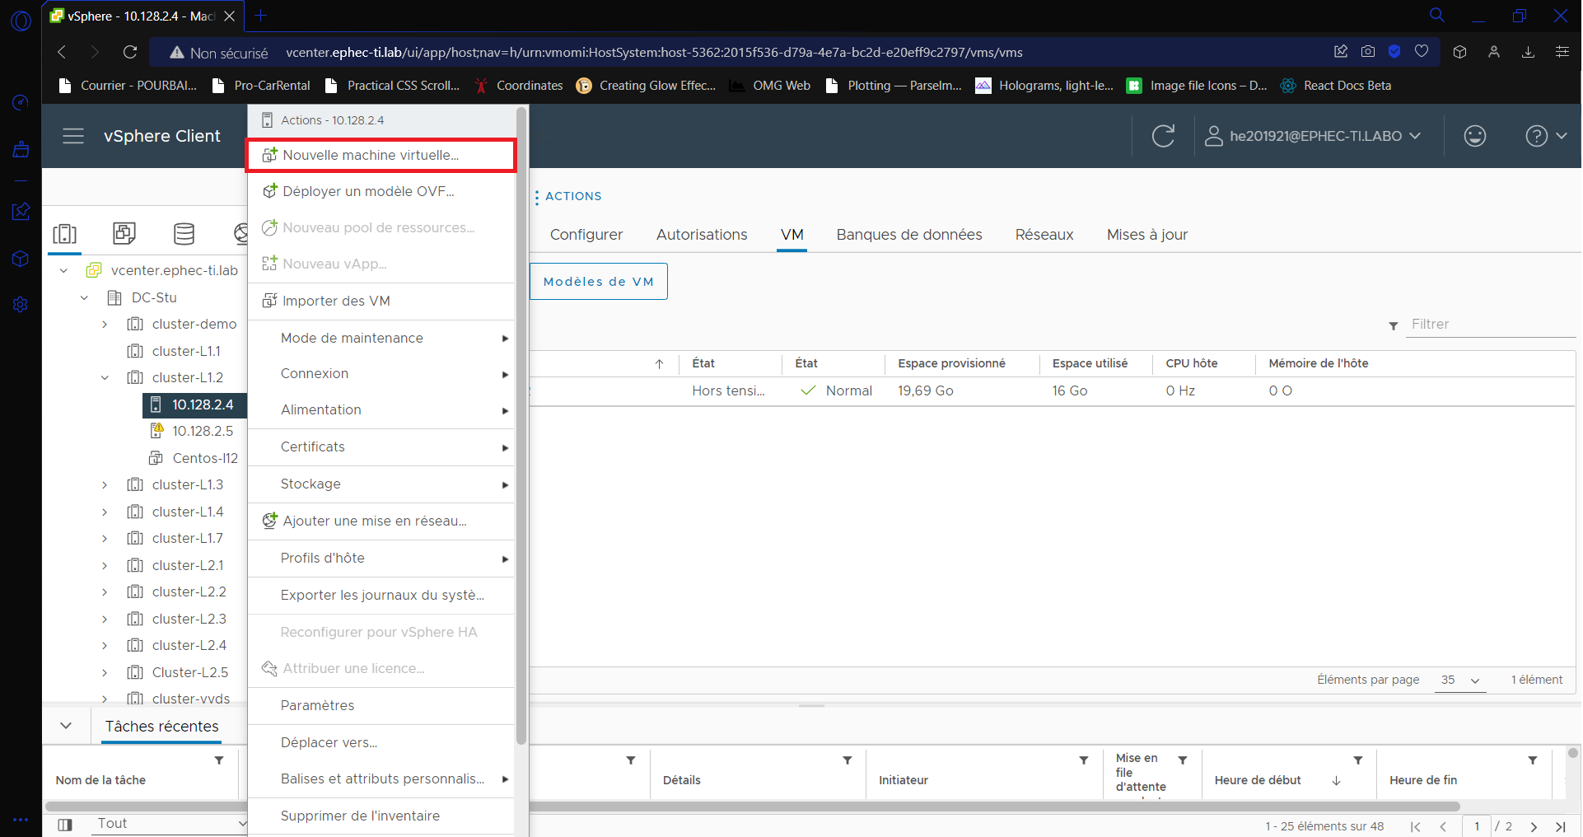Select Importer des VM menu entry
The image size is (1583, 837).
point(381,301)
